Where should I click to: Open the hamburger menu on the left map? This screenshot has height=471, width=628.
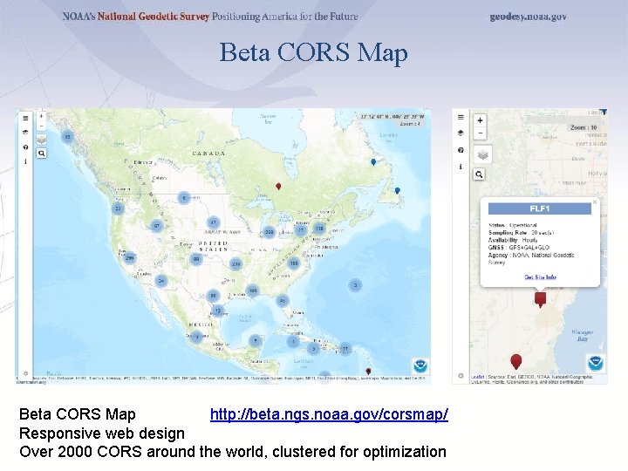tap(25, 118)
